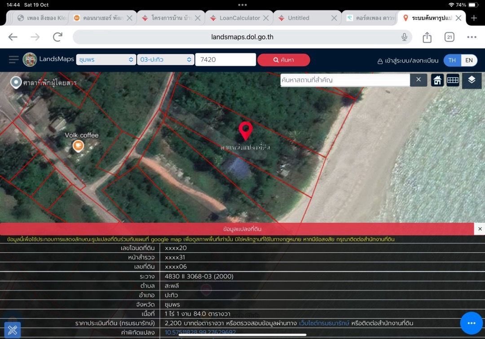Image resolution: width=485 pixels, height=339 pixels.
Task: Switch language to TH
Action: 452,60
